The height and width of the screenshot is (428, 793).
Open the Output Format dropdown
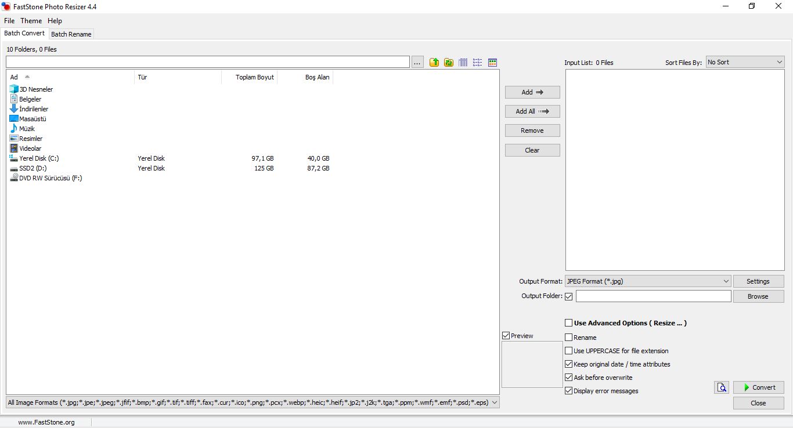(648, 281)
